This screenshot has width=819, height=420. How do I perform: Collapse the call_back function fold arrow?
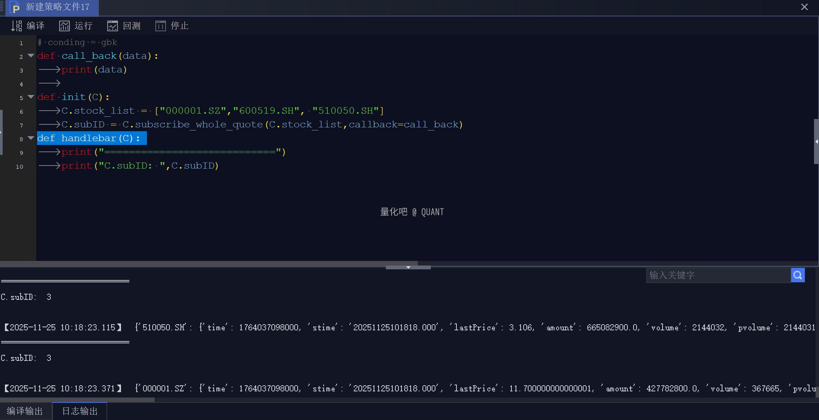point(31,56)
